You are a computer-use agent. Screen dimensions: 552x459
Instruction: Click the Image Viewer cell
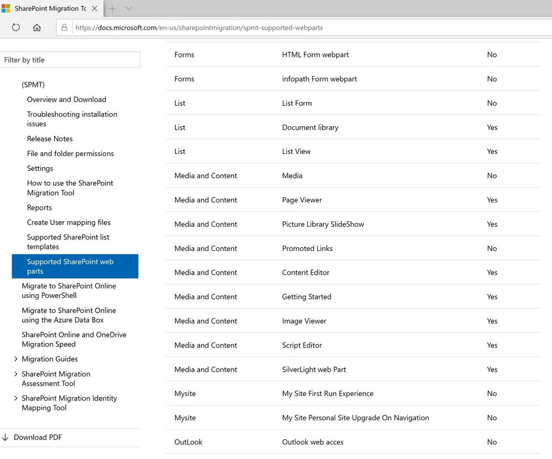(304, 321)
